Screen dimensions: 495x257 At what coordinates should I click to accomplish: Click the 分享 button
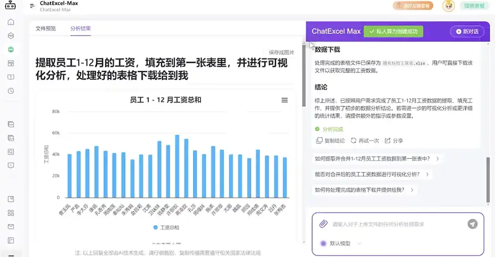[394, 140]
